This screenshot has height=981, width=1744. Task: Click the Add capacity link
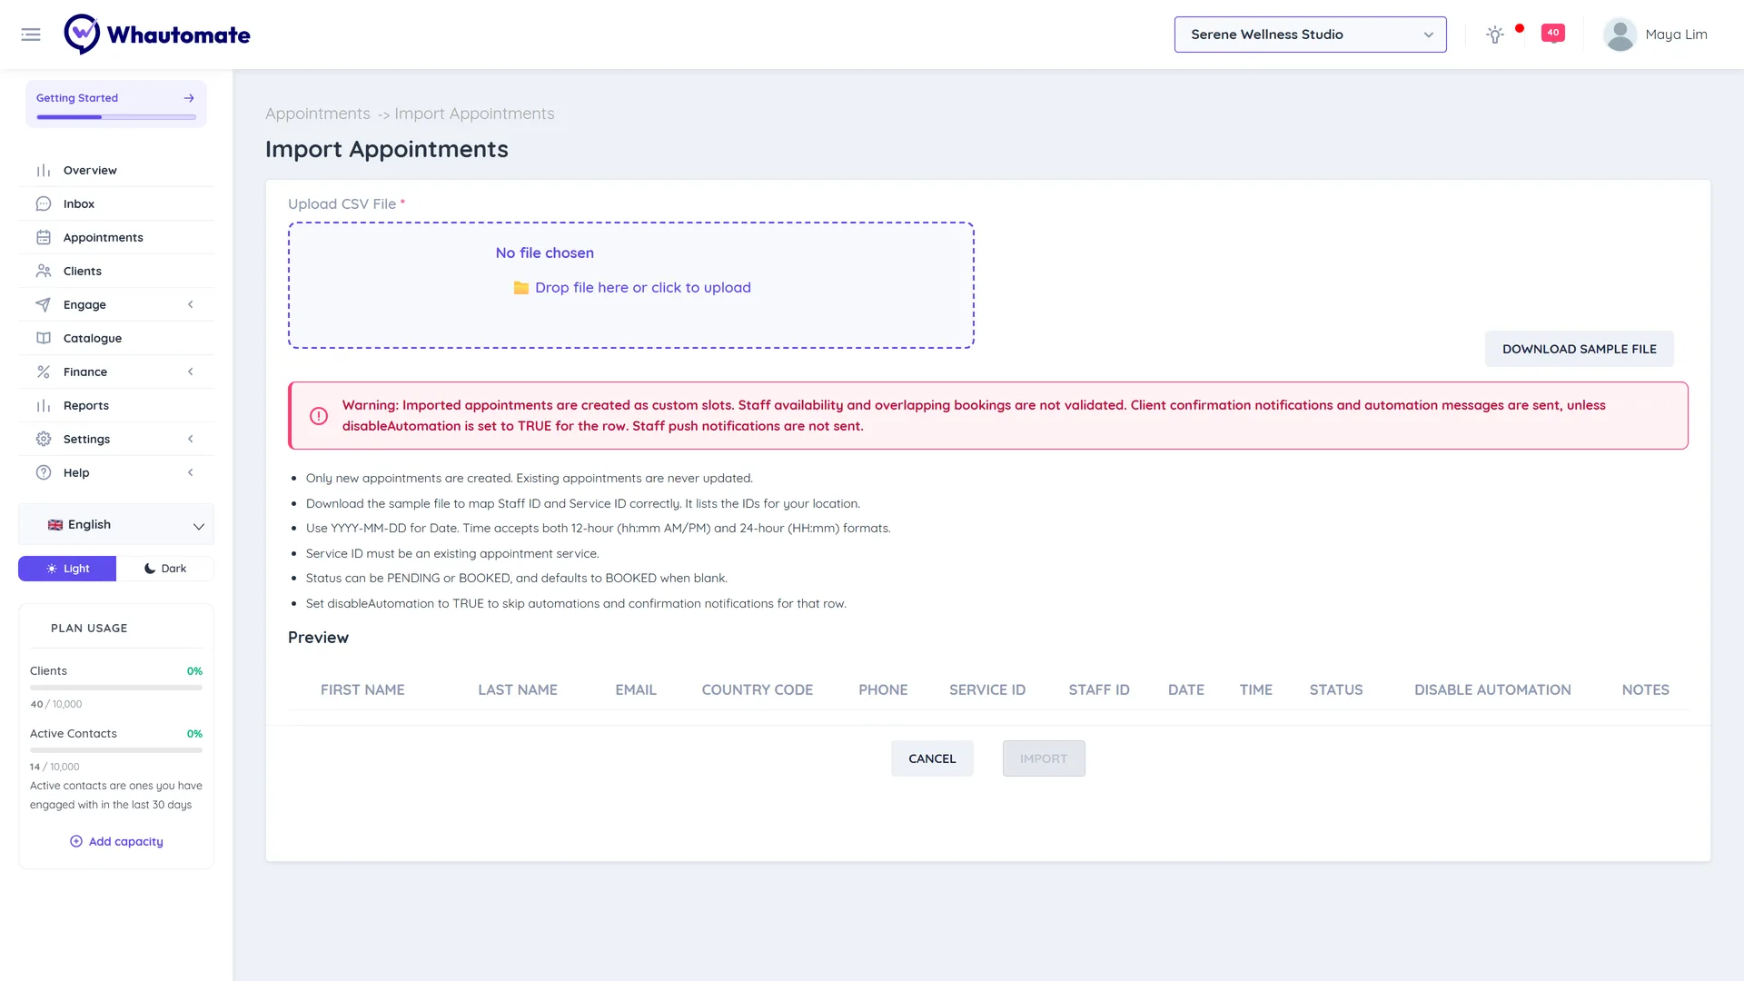click(116, 842)
